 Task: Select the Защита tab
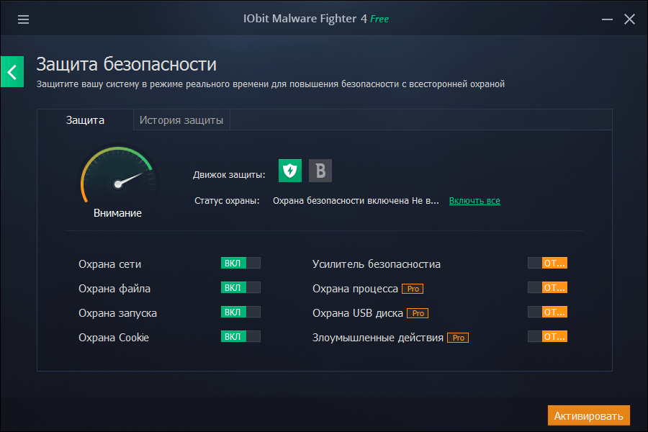[x=86, y=120]
